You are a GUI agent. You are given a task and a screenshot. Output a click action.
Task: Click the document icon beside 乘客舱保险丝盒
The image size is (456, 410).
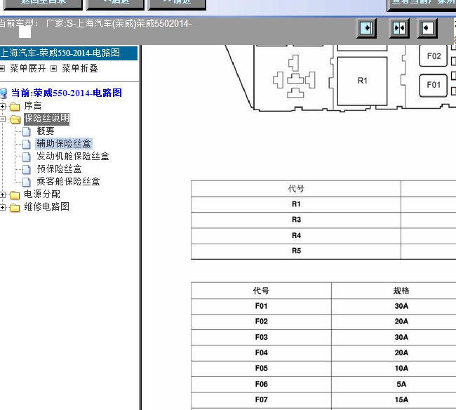point(27,182)
